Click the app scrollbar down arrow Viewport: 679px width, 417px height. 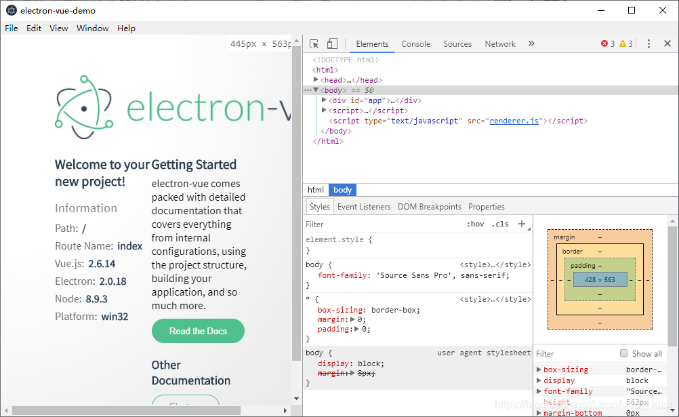[x=296, y=399]
